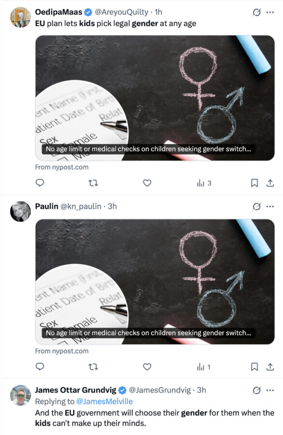283x435 pixels.
Task: Reply to Paulin's post
Action: point(40,367)
